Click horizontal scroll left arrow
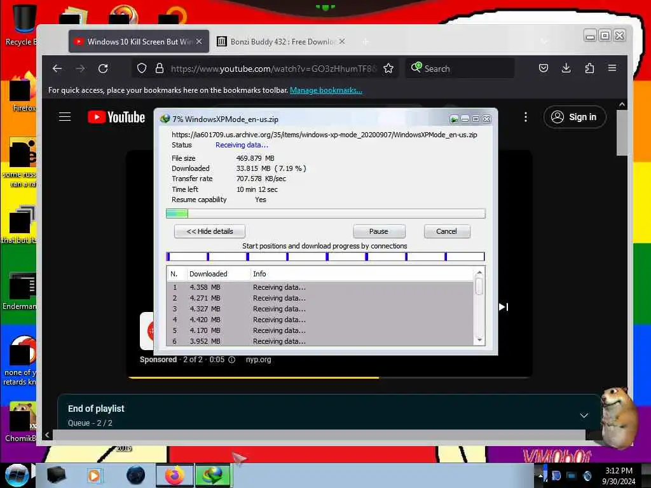The width and height of the screenshot is (651, 488). 47,435
